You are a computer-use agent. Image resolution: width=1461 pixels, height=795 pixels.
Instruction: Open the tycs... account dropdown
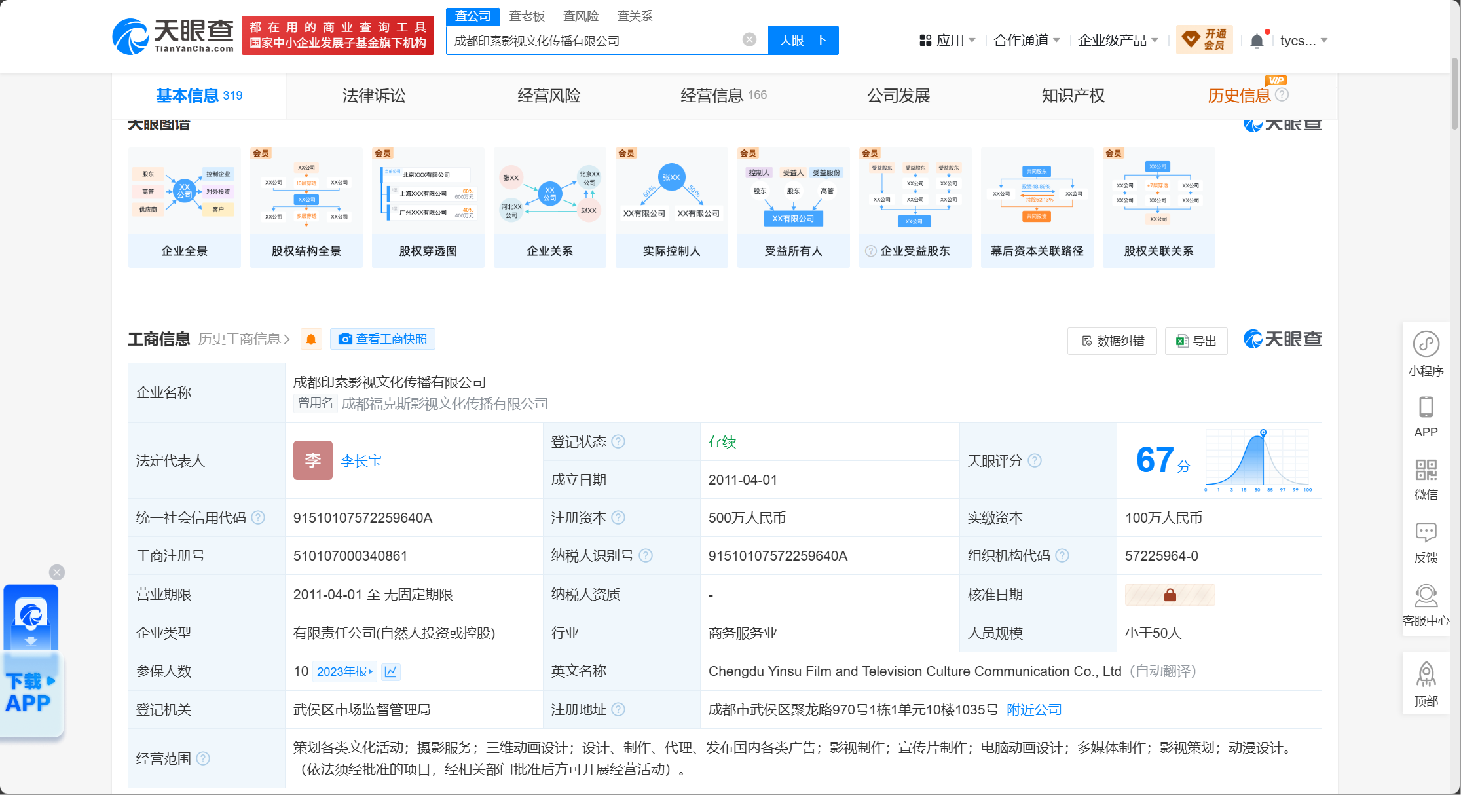point(1303,41)
